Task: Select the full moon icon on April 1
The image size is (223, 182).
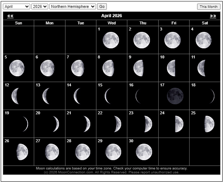Action: point(110,40)
